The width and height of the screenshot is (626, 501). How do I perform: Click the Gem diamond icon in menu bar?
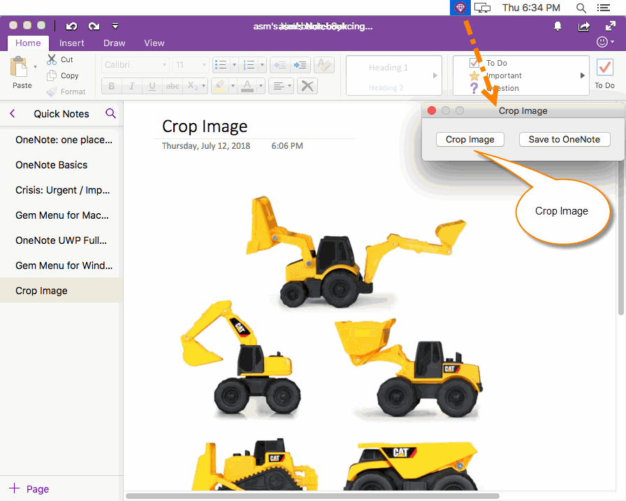point(460,8)
